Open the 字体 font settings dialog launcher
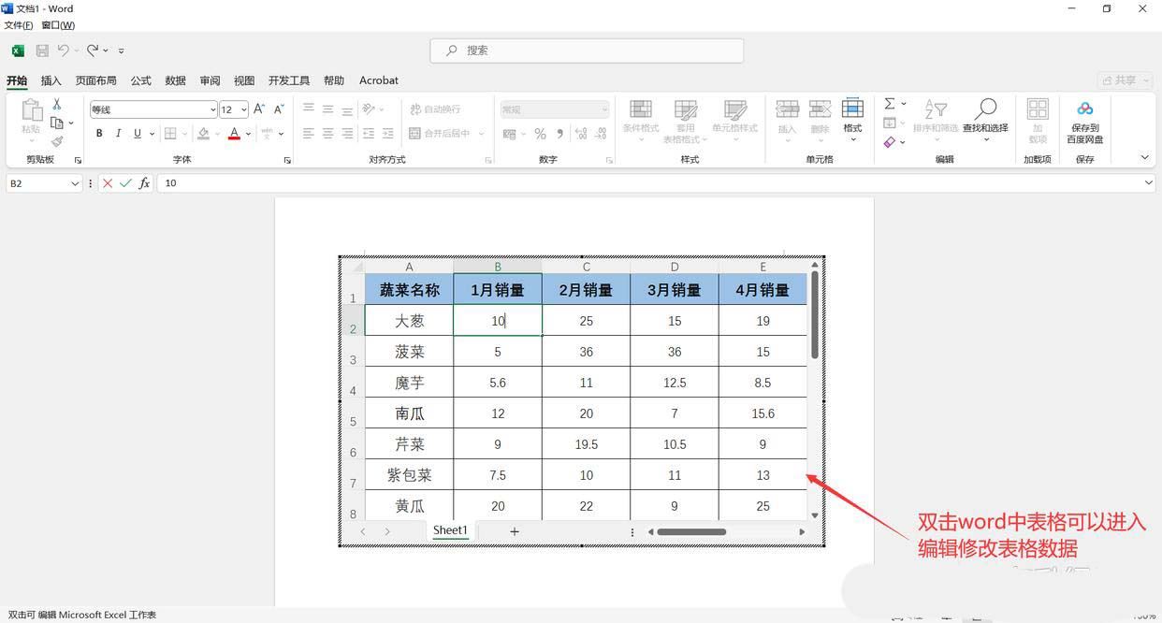Viewport: 1162px width, 623px height. pyautogui.click(x=287, y=161)
